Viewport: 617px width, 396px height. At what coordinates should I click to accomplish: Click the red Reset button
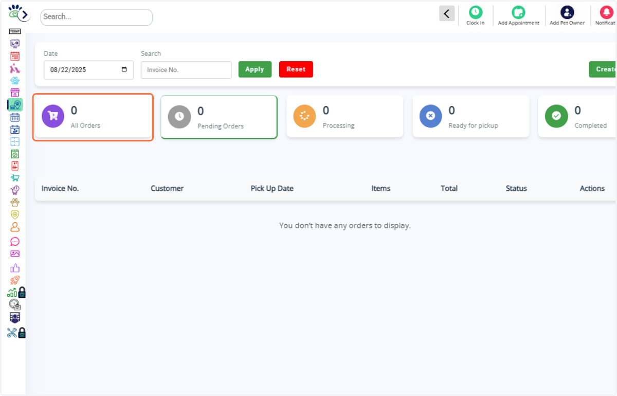point(296,69)
